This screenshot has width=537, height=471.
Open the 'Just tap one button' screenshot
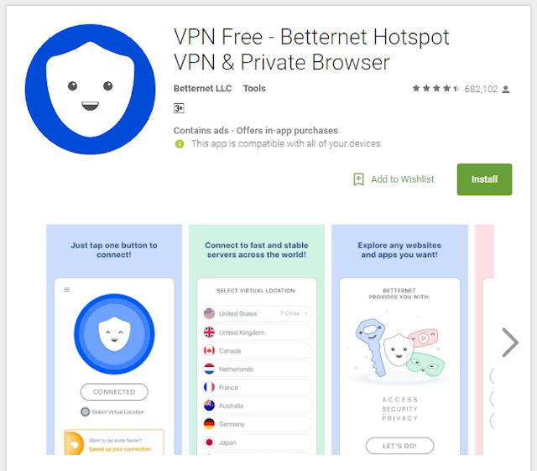click(114, 339)
